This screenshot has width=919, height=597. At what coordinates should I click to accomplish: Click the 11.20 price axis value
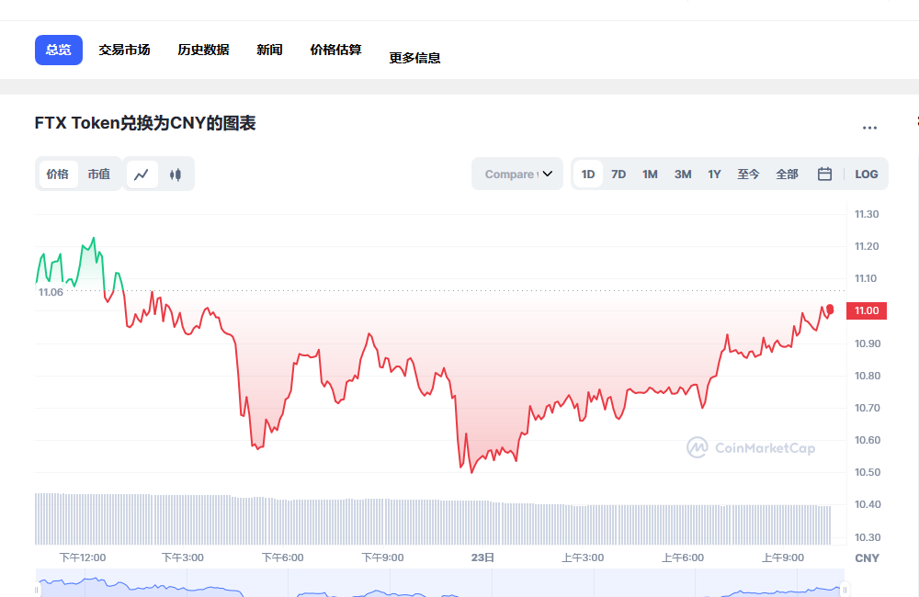tap(867, 246)
